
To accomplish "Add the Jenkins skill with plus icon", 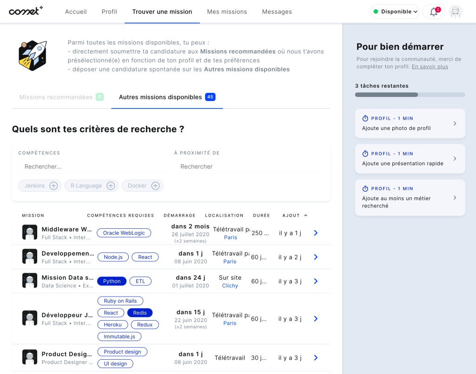I will tap(53, 186).
